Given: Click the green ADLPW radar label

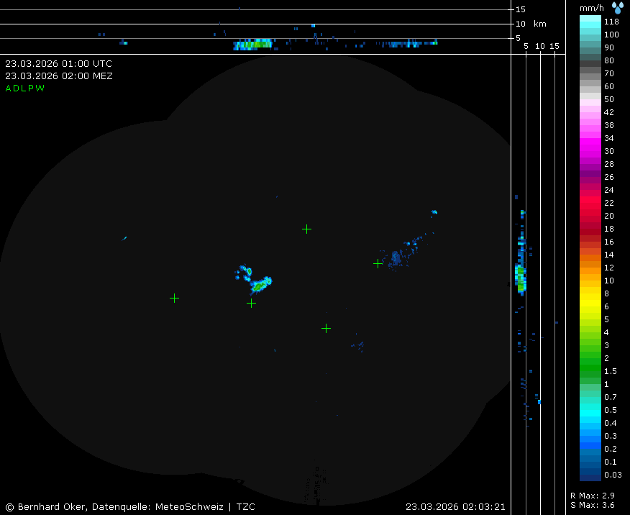Looking at the screenshot, I should (25, 88).
